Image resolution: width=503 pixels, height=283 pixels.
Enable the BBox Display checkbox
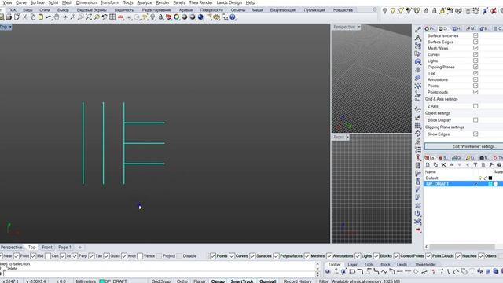click(x=475, y=120)
